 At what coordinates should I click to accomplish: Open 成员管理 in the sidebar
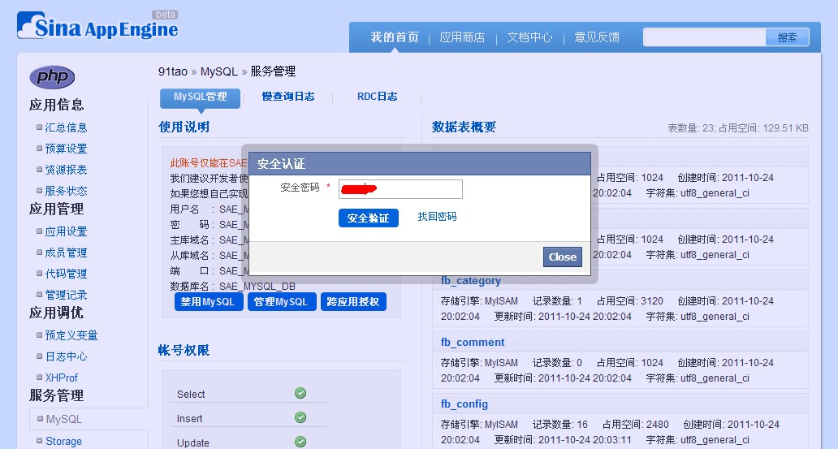pos(66,253)
